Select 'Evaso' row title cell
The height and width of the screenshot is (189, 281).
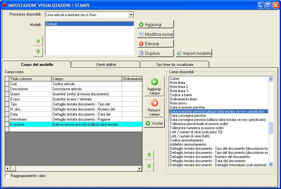point(30,99)
